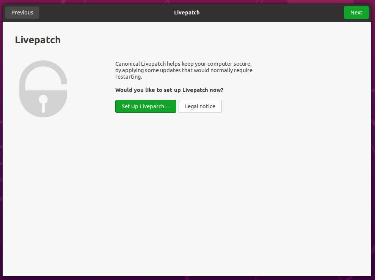Open the Legal notice
This screenshot has width=375, height=280.
[200, 106]
